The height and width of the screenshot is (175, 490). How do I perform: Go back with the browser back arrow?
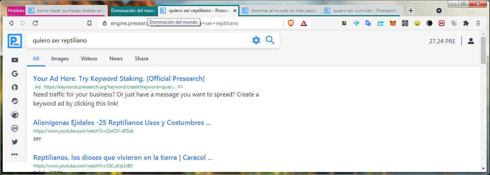(11, 23)
